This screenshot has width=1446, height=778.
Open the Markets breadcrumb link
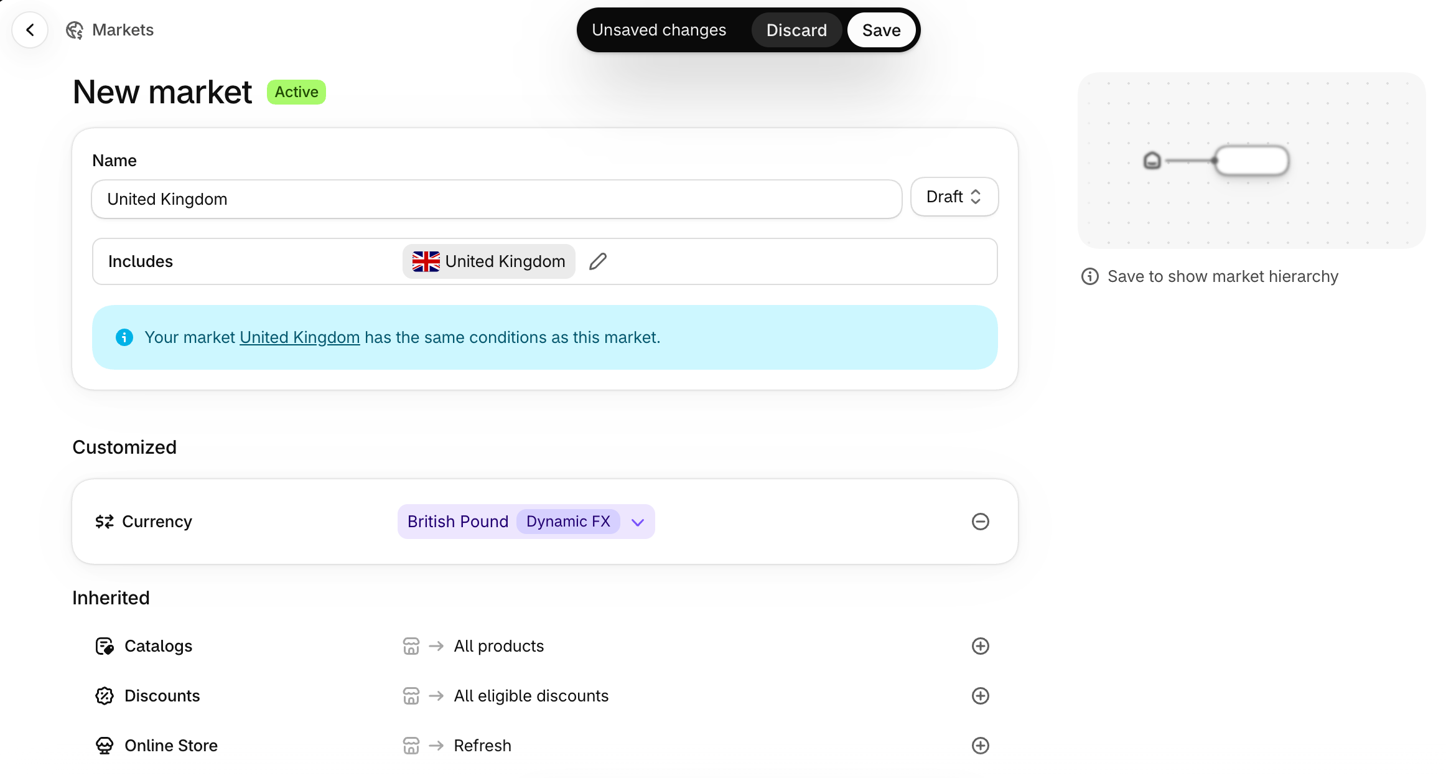pyautogui.click(x=123, y=30)
